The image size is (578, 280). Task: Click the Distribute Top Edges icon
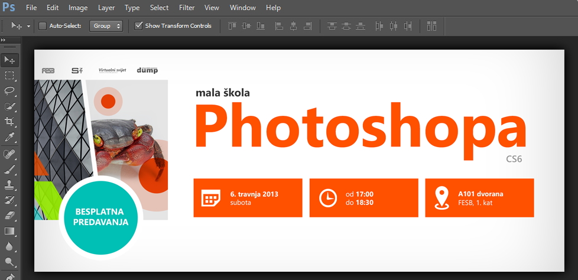pyautogui.click(x=332, y=26)
